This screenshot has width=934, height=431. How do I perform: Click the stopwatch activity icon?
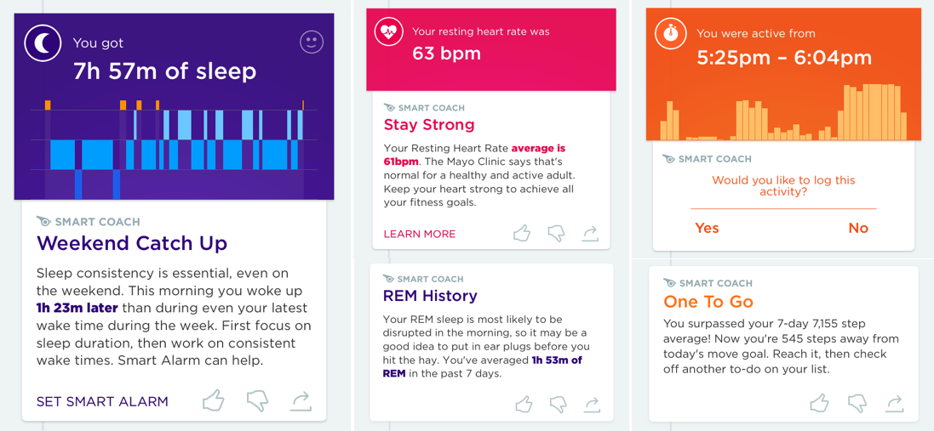point(669,34)
